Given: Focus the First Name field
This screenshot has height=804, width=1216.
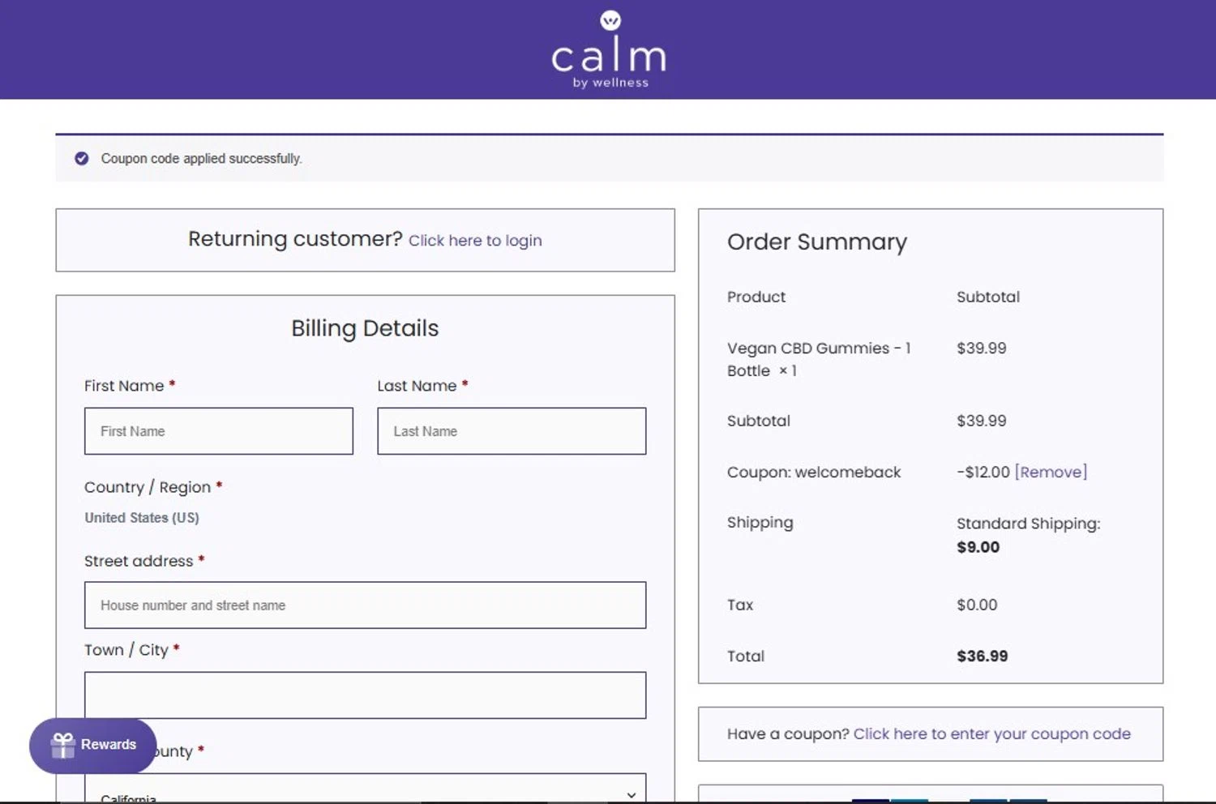Looking at the screenshot, I should coord(219,431).
